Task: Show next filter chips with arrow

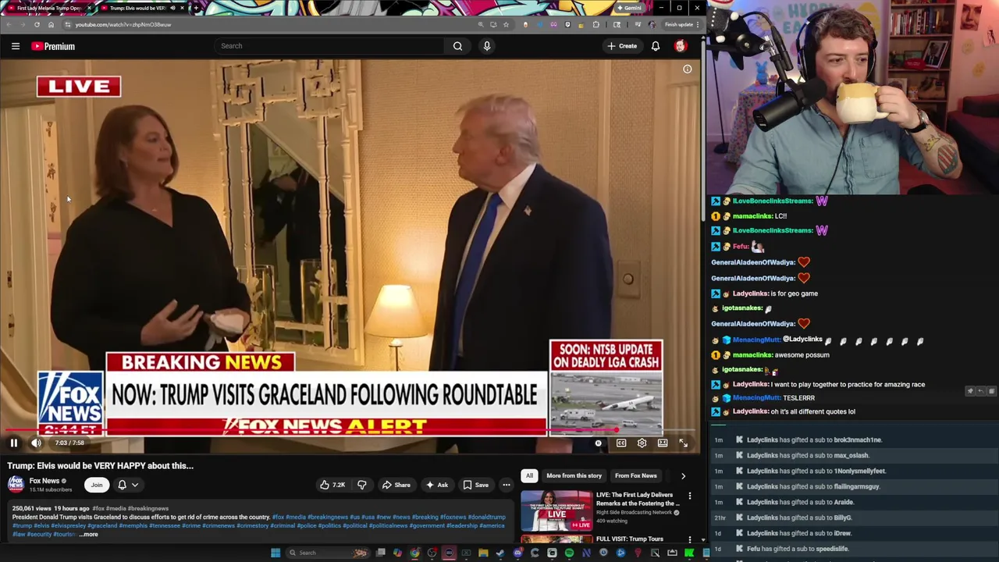Action: [x=683, y=475]
